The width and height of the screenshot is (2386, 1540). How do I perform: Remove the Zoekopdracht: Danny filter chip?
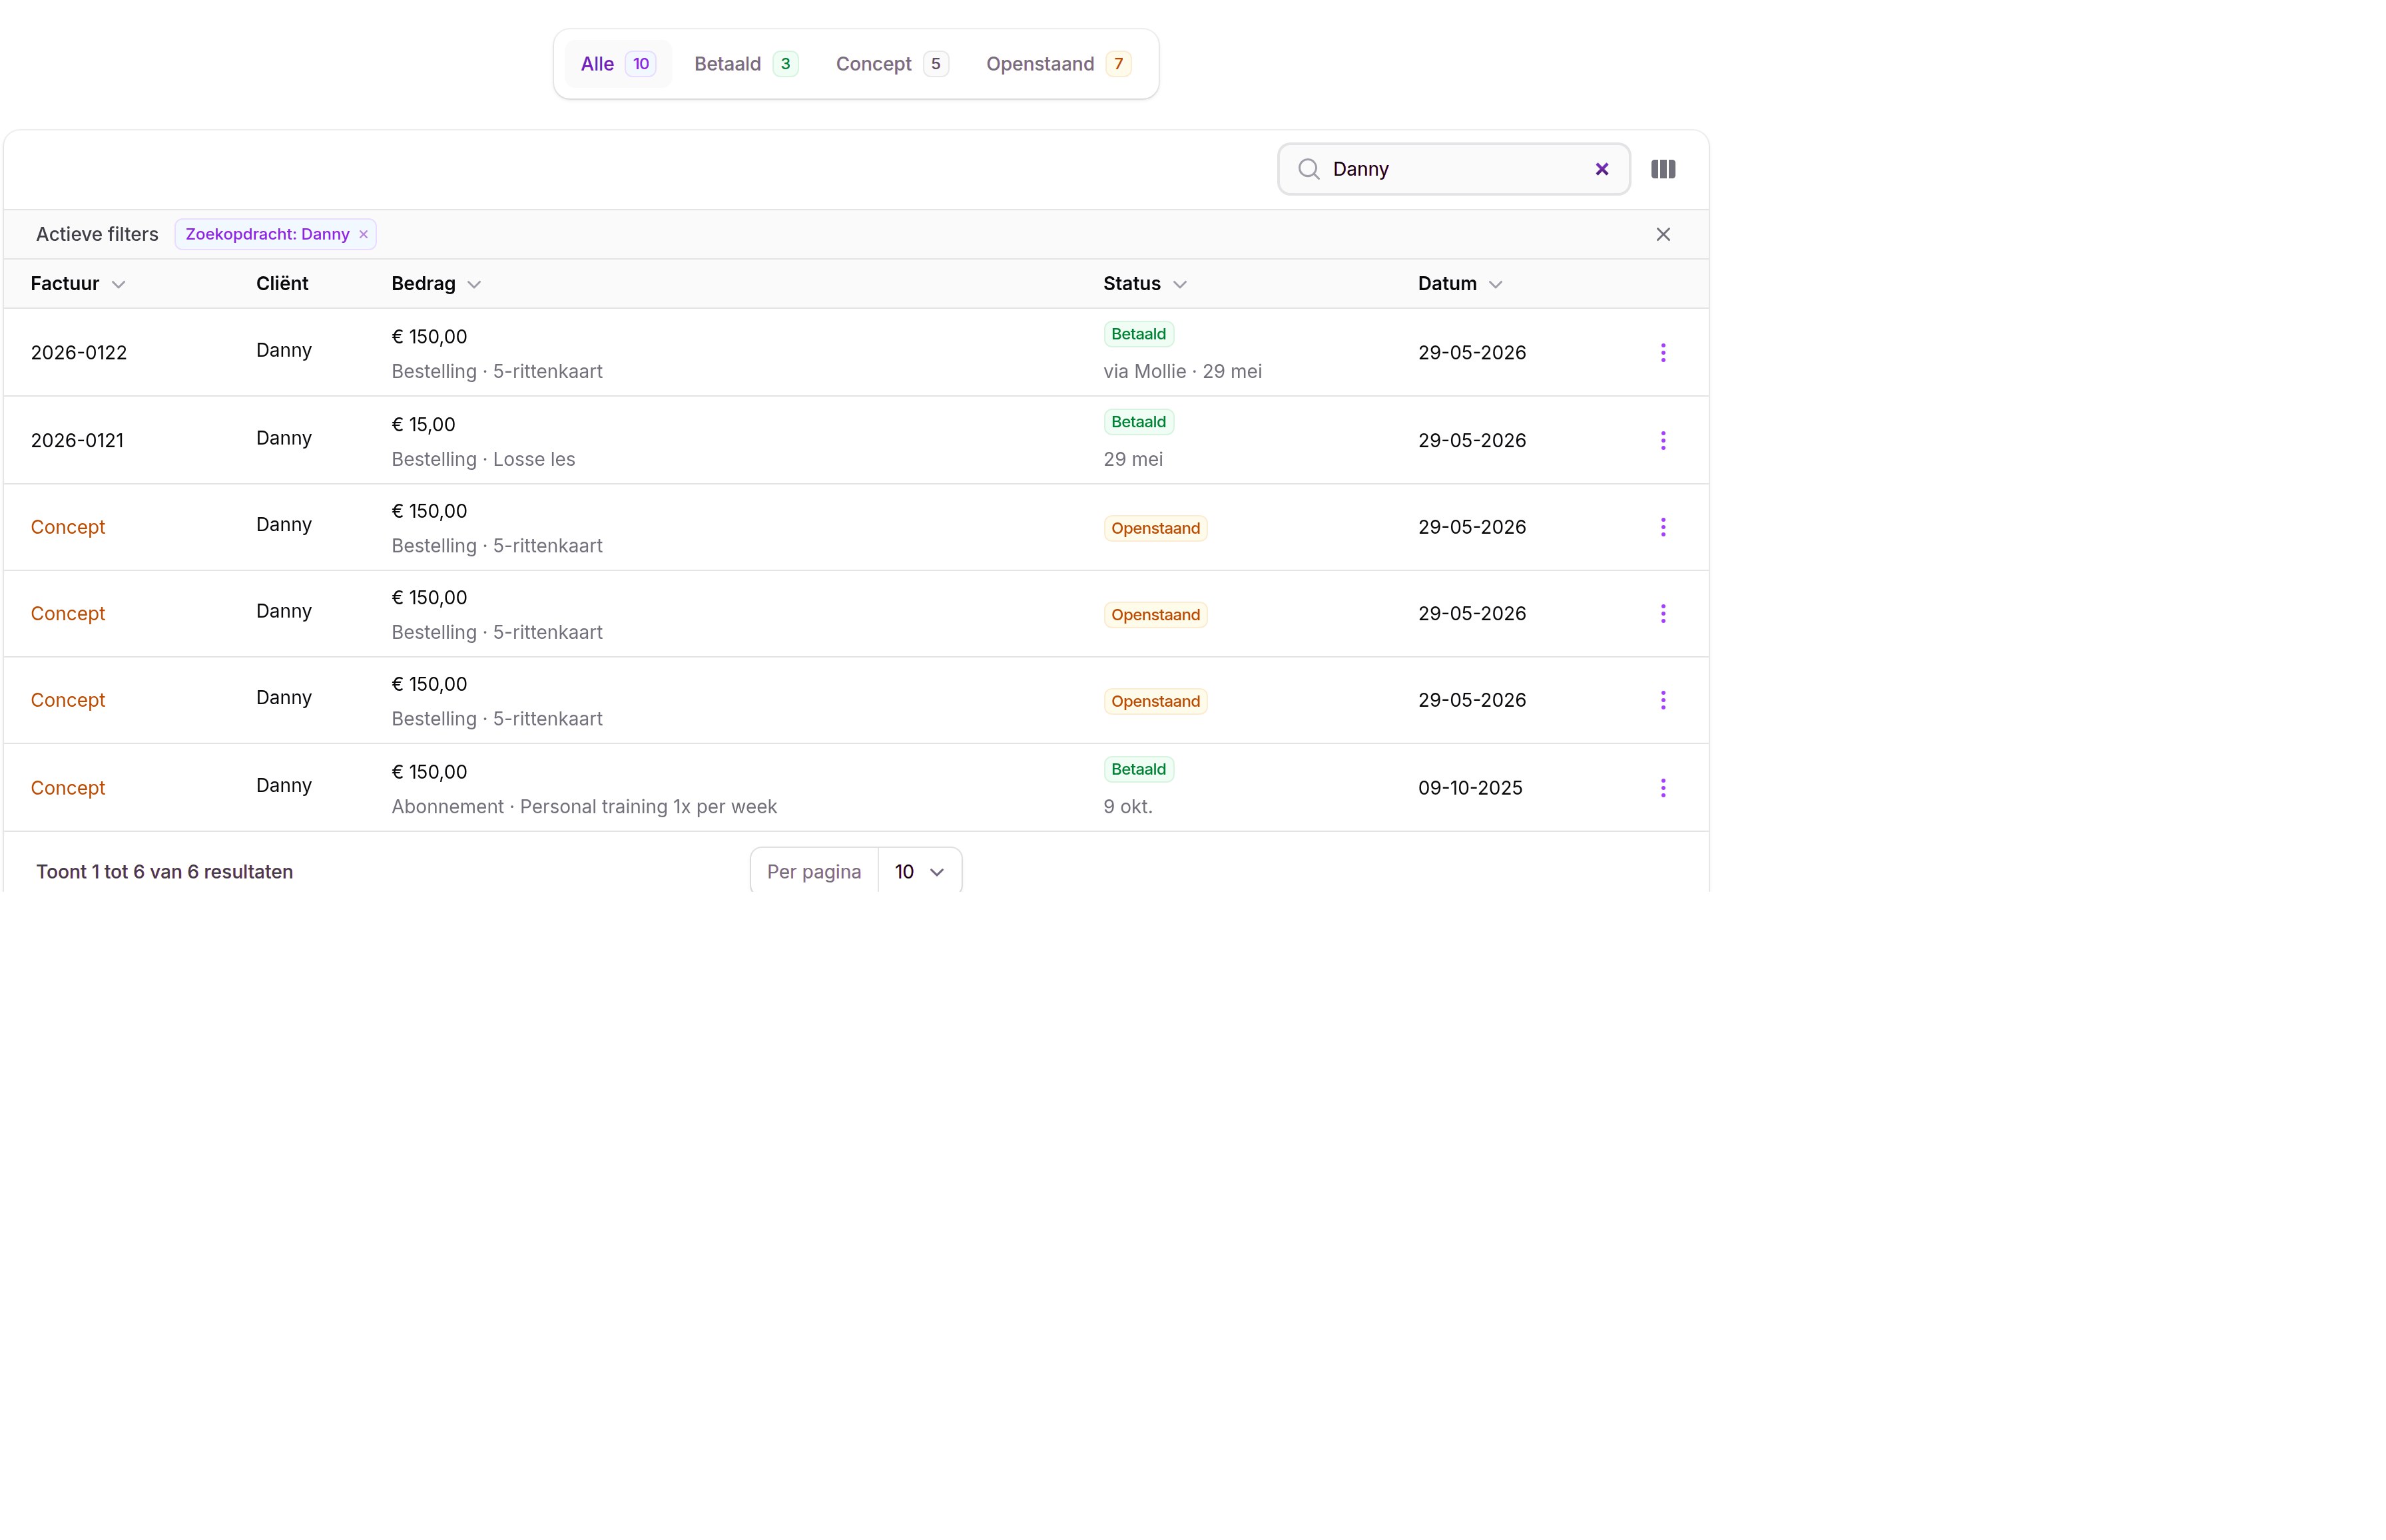point(363,234)
